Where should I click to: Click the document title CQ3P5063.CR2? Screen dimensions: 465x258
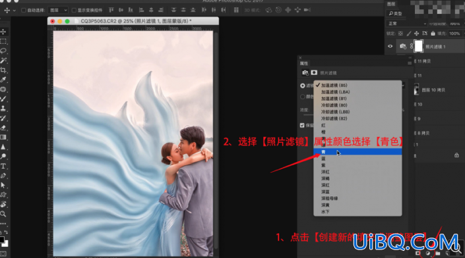(98, 21)
